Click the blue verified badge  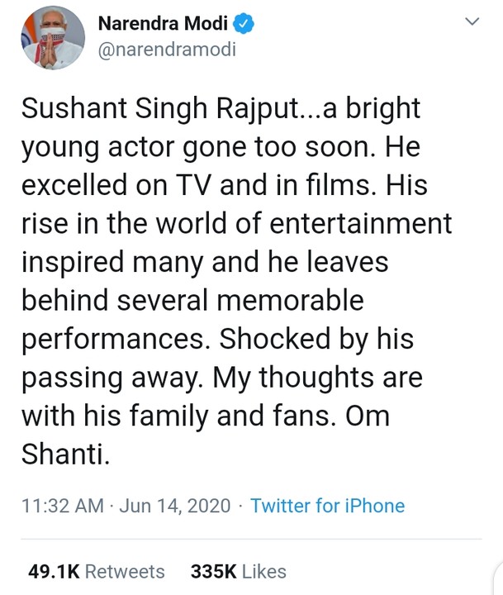(x=244, y=24)
